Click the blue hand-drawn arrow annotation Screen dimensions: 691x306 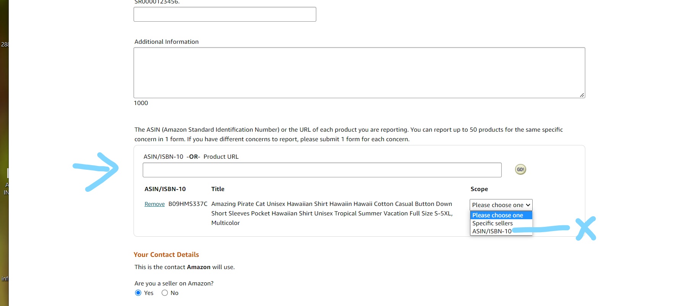coord(96,172)
